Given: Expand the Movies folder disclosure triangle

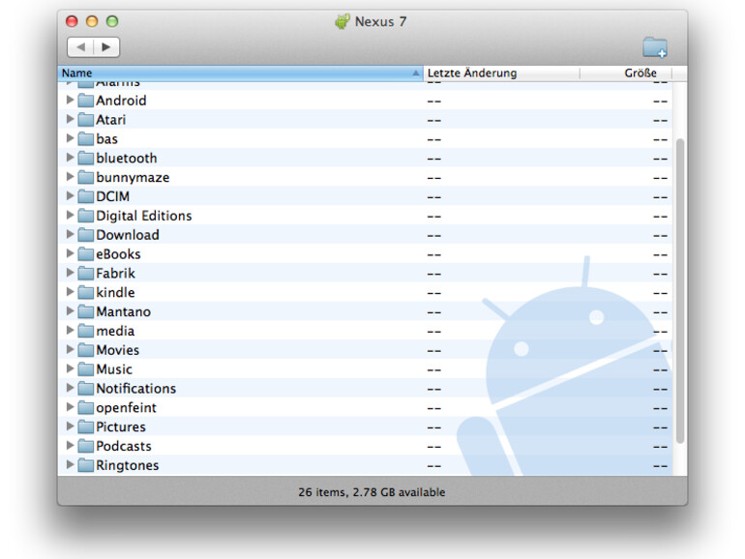Looking at the screenshot, I should (x=70, y=349).
